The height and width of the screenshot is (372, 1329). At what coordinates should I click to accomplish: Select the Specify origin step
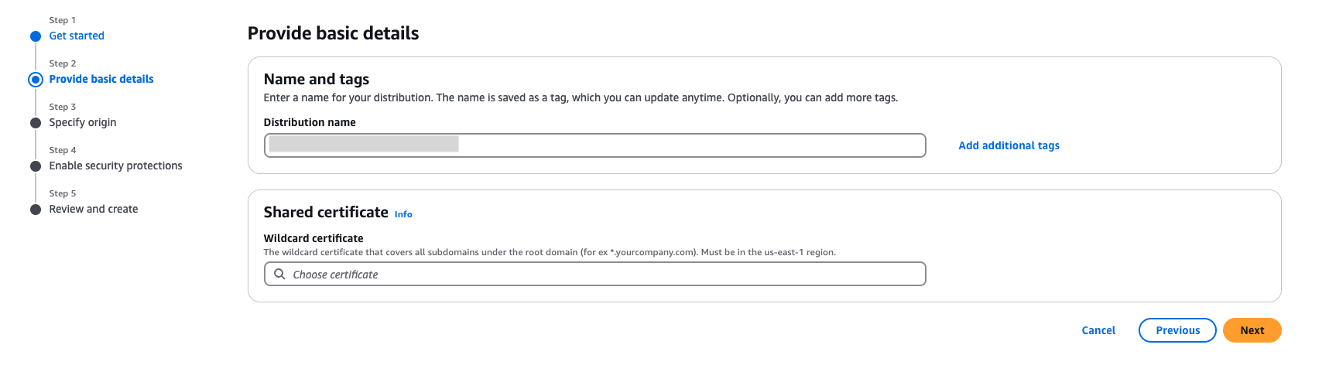[83, 122]
